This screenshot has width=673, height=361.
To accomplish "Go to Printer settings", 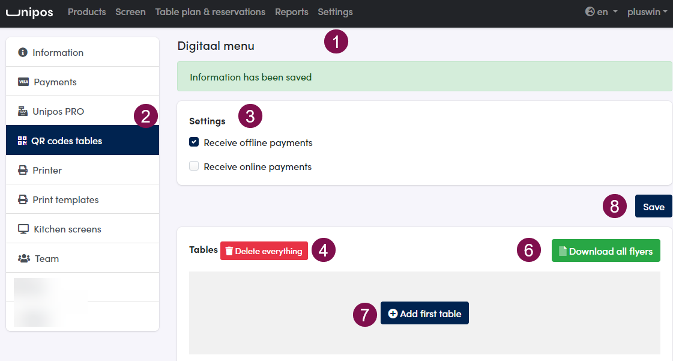I will pos(82,170).
